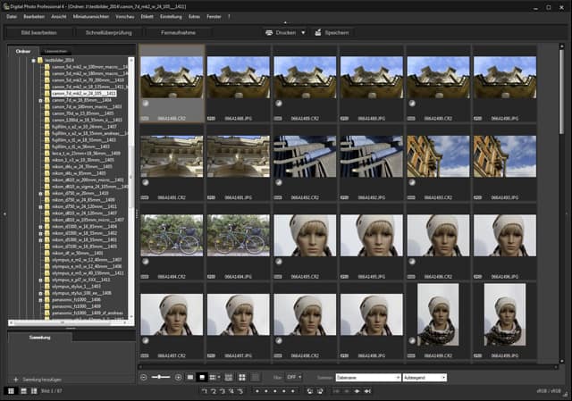Click the zoom in plus icon for thumbnails
Screen dimensions: 572x401
(x=178, y=378)
